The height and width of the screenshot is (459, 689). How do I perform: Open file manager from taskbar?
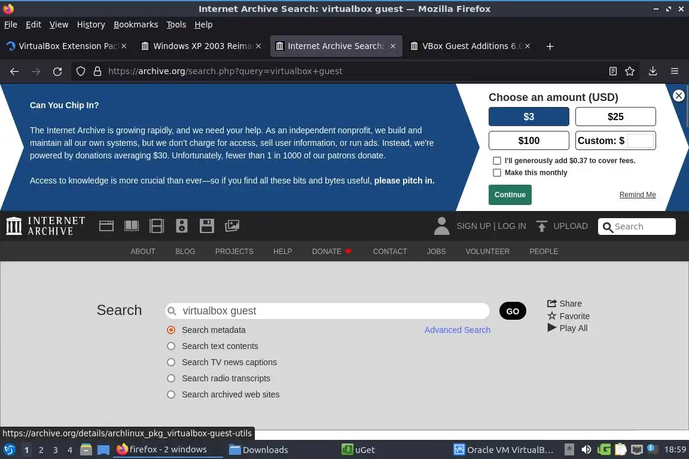(x=86, y=449)
